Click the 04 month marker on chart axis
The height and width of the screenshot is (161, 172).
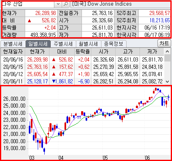61,158
